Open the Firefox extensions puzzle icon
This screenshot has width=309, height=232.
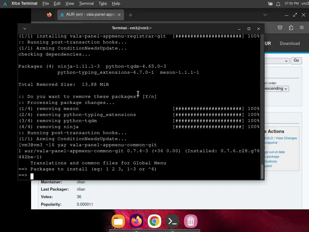(x=291, y=27)
